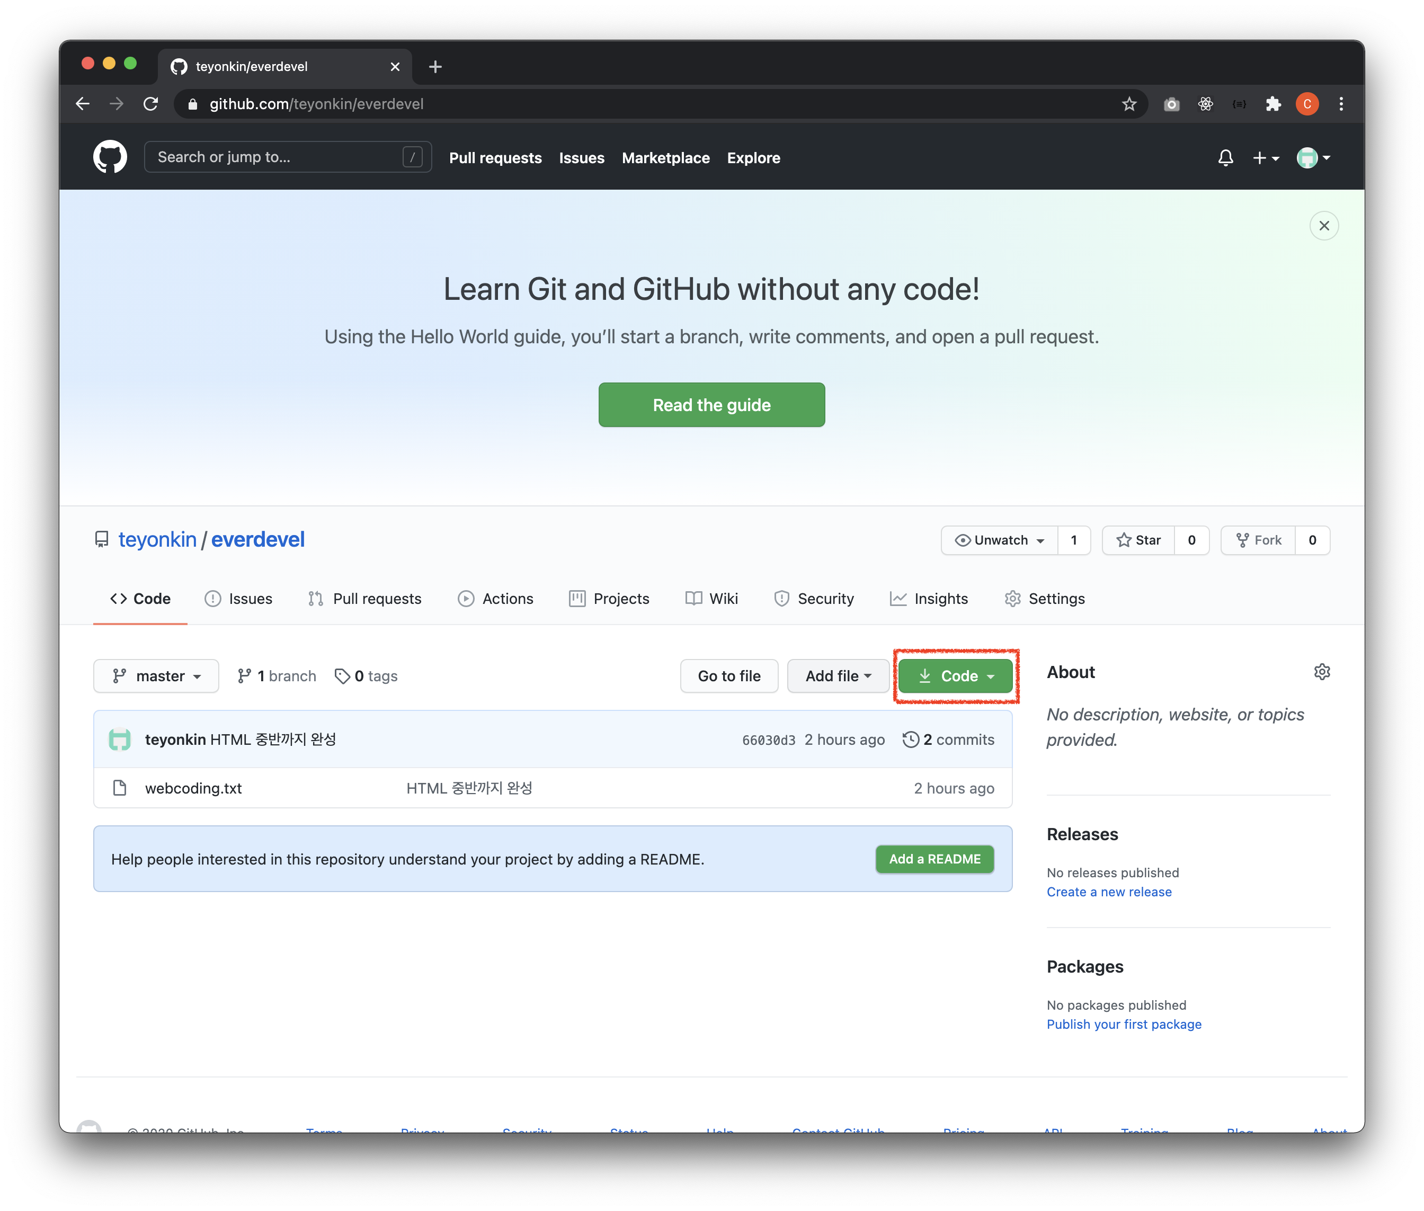Open the Wiki tab
Viewport: 1424px width, 1211px height.
click(711, 599)
